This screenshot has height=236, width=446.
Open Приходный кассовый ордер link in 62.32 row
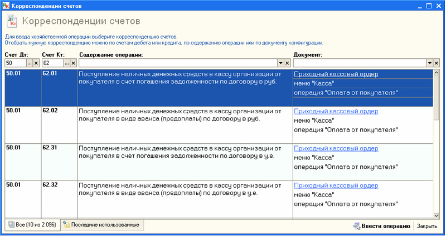click(x=336, y=185)
